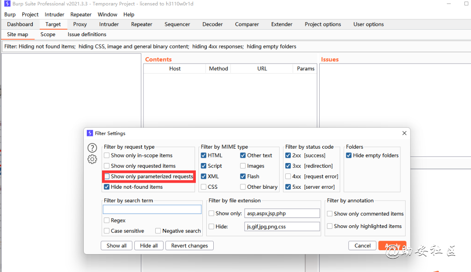Screen dimensions: 471x272
Task: Click the gear options icon in Filter Settings
Action: 92,159
